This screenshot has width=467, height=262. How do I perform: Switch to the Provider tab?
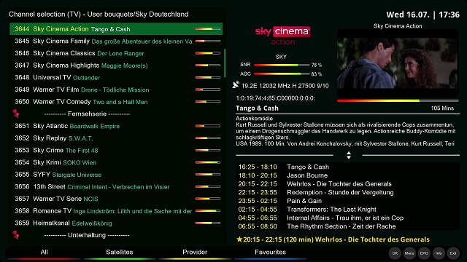click(x=195, y=253)
